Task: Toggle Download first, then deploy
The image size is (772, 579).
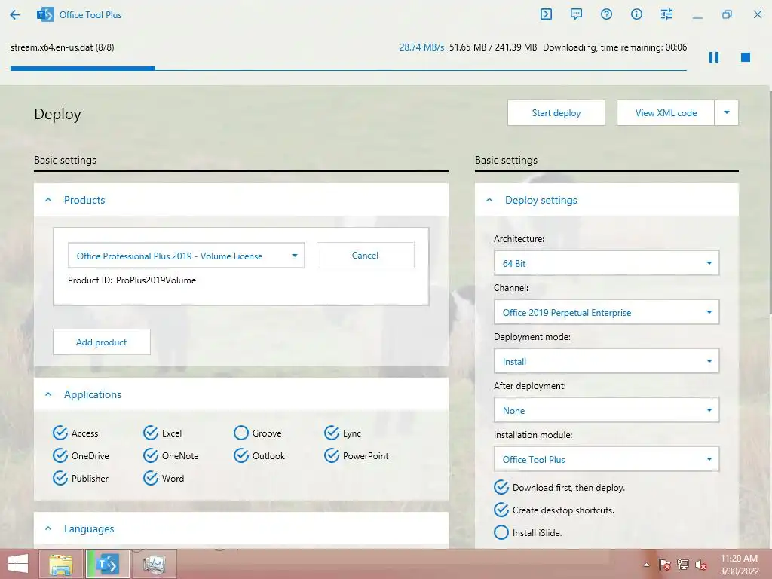Action: tap(501, 488)
